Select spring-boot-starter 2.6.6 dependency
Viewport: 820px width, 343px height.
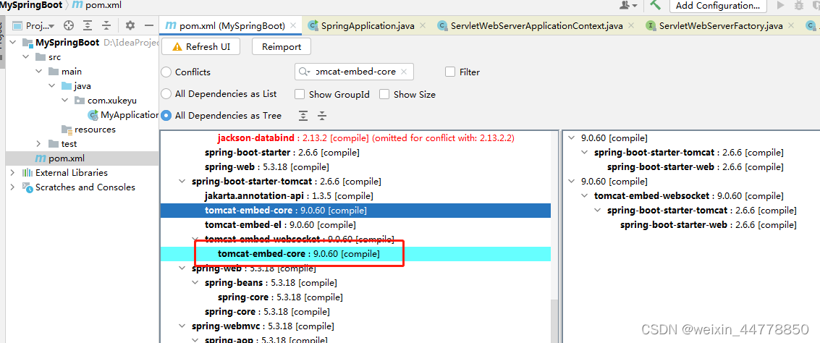[x=282, y=153]
